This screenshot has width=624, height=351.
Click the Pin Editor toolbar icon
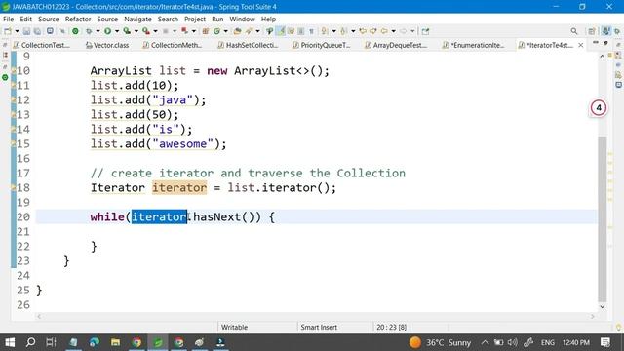pyautogui.click(x=425, y=31)
